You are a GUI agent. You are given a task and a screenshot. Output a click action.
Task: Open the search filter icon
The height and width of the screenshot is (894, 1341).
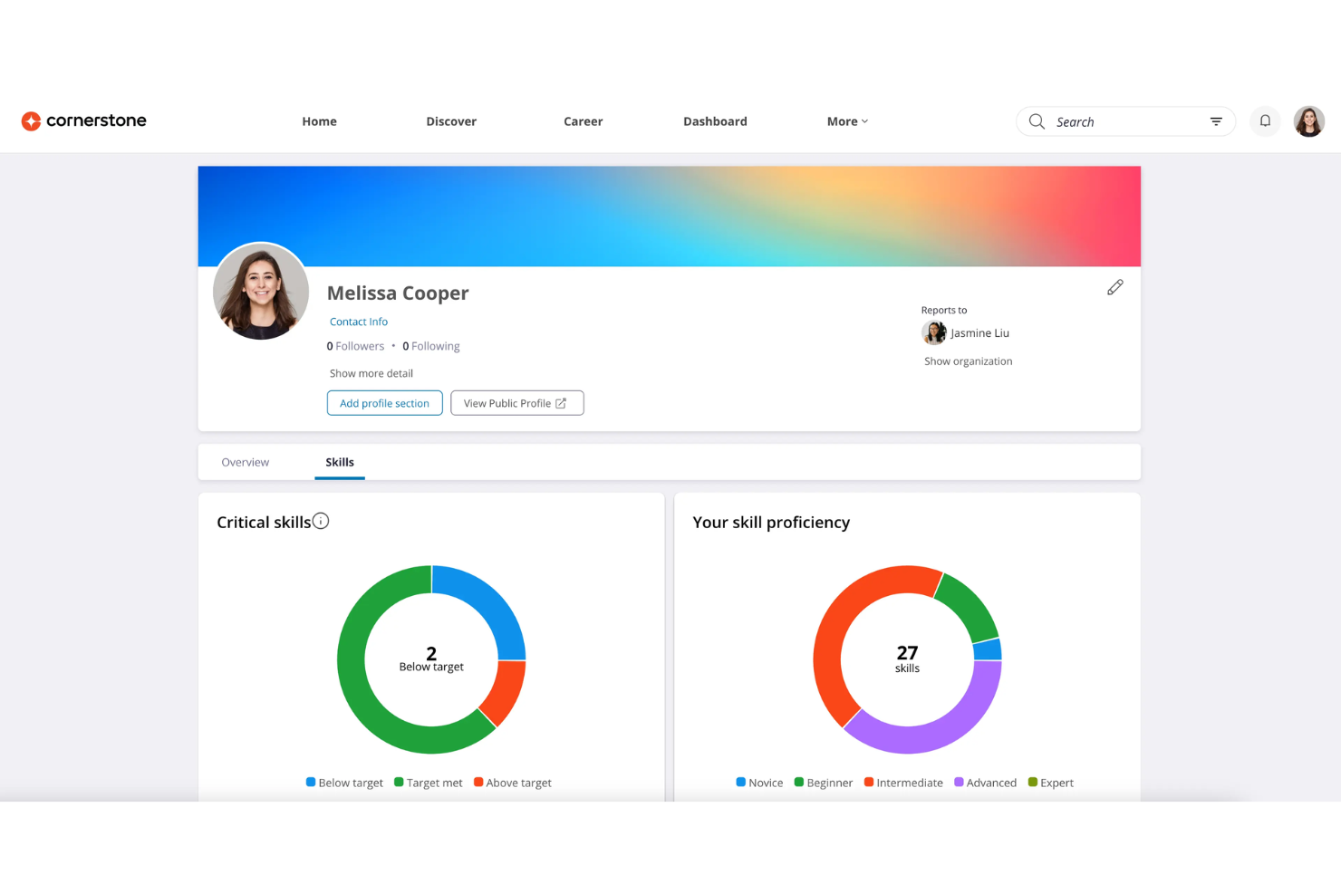click(1216, 120)
